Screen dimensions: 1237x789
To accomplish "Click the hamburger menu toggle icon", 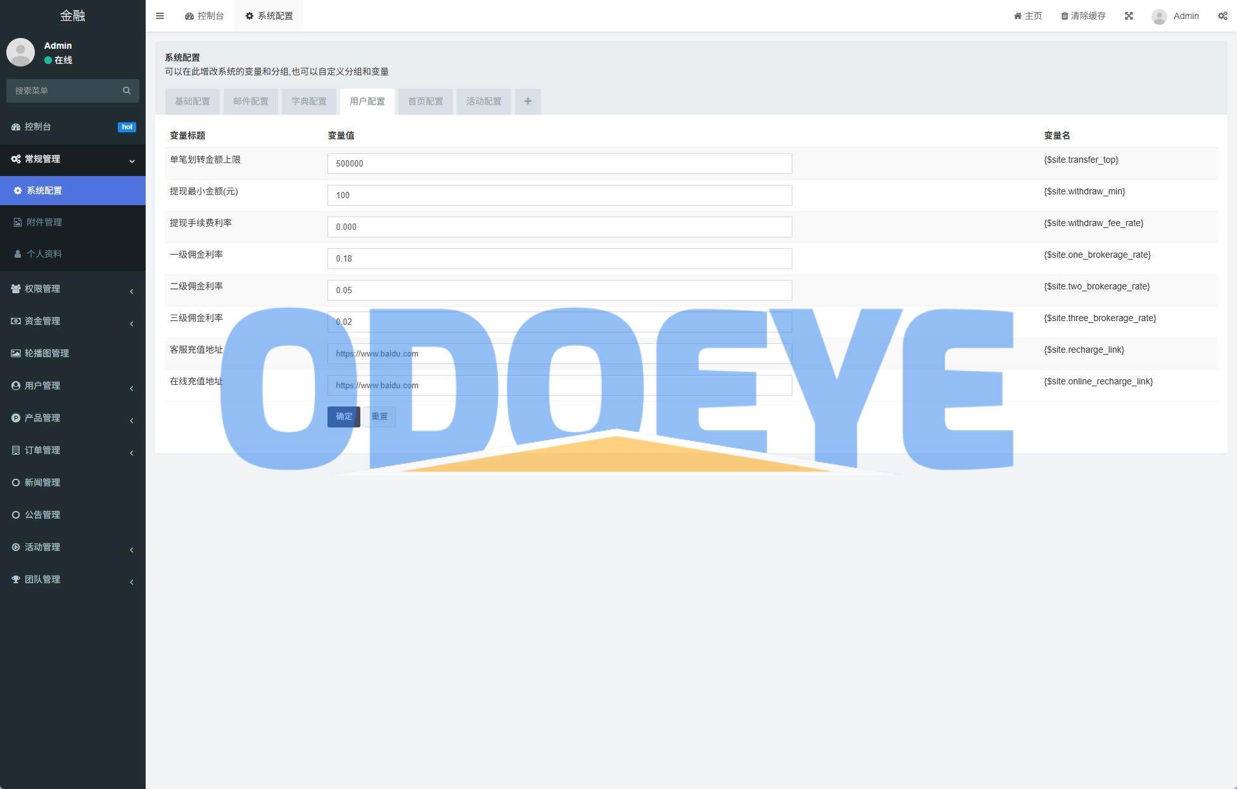I will click(160, 16).
